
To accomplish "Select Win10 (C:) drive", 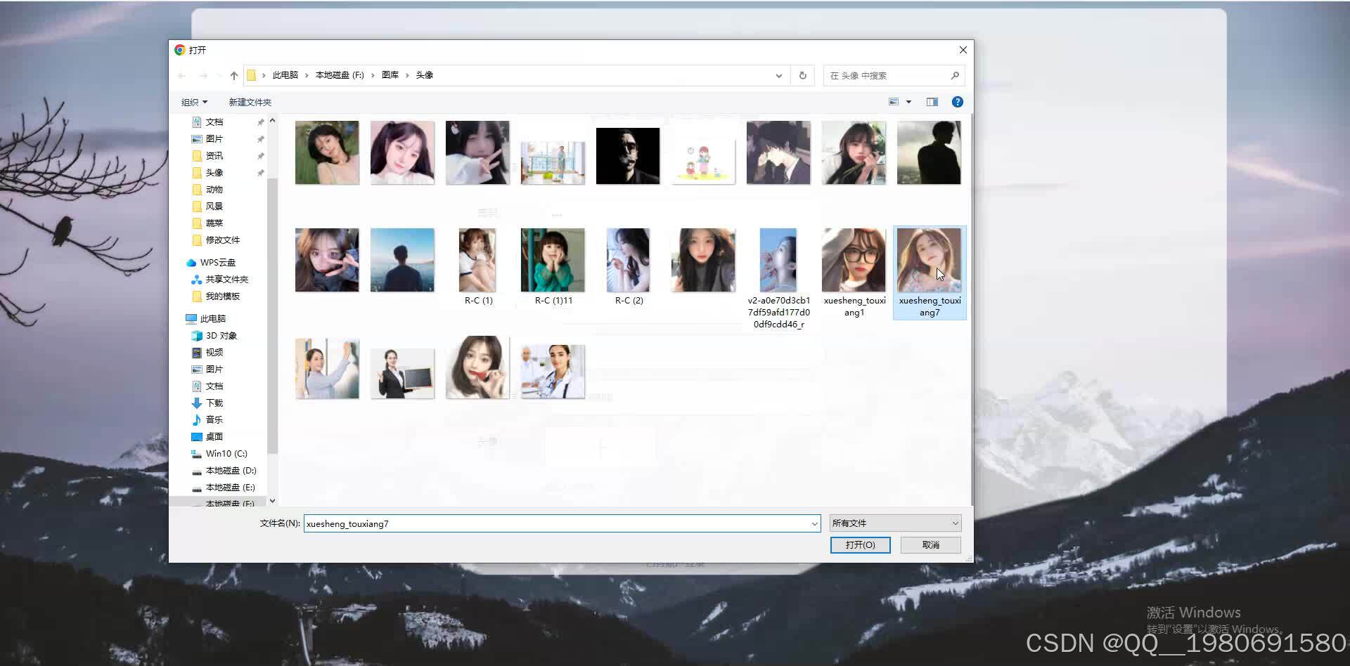I will 226,454.
